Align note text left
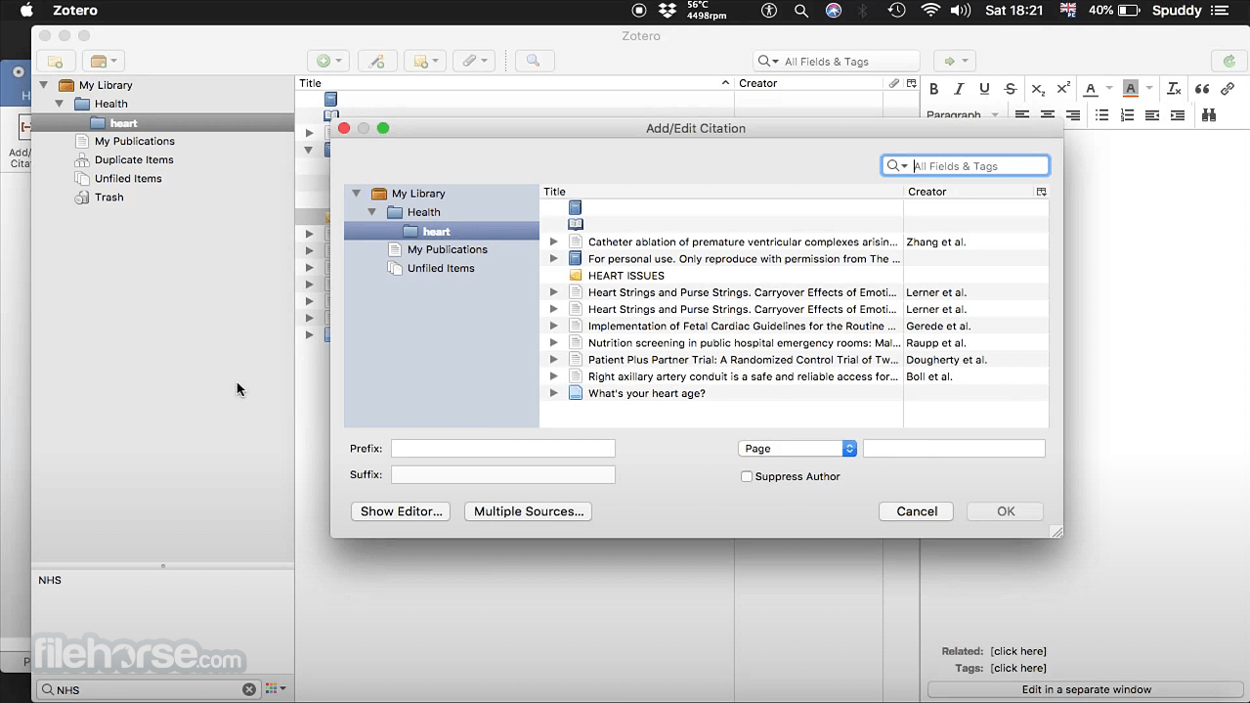Screen dimensions: 1250x703 1022,114
